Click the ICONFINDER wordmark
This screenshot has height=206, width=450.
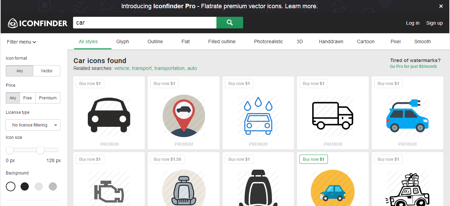(x=43, y=23)
